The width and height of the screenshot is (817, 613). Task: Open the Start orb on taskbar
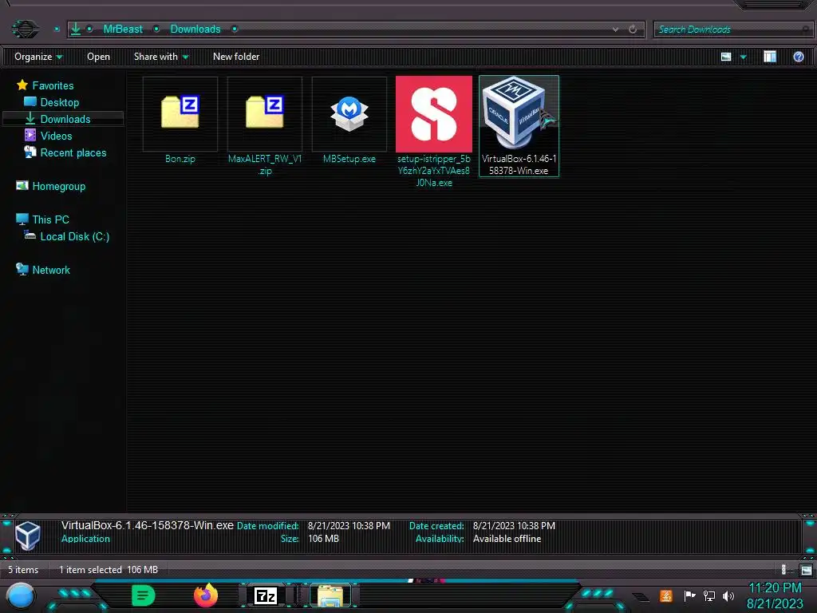point(21,595)
